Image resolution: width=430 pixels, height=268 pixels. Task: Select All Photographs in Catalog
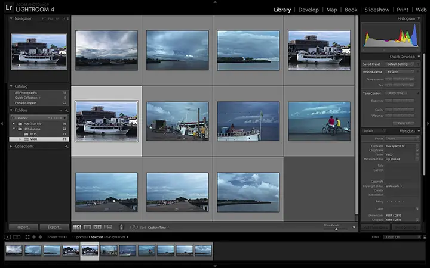pos(39,93)
